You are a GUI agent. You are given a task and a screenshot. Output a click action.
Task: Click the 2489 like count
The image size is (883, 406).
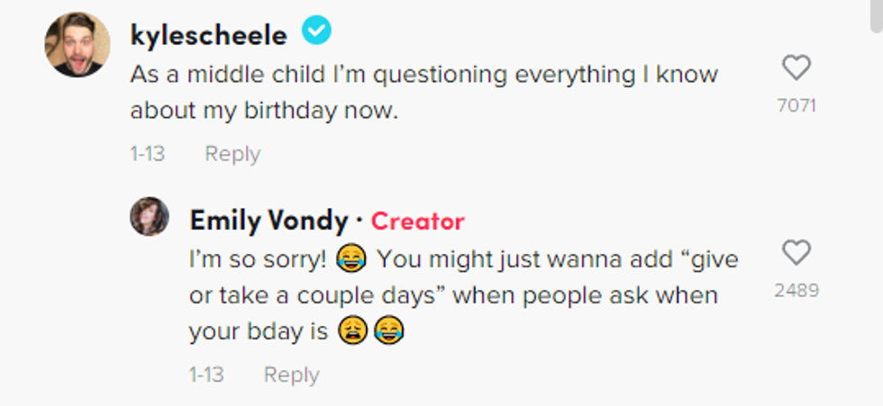pos(796,291)
